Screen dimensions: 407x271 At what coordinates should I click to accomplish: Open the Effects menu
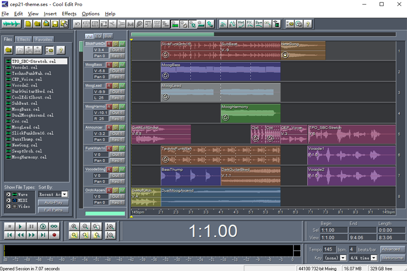tap(69, 14)
